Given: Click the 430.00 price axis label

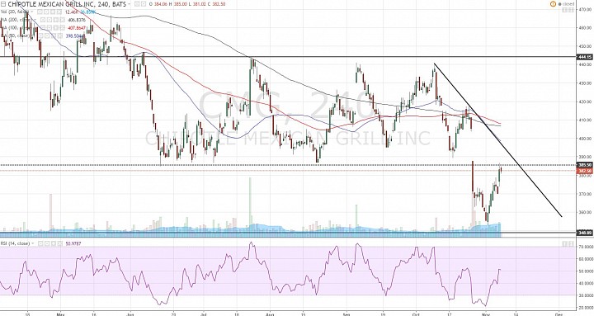Looking at the screenshot, I should tap(585, 83).
